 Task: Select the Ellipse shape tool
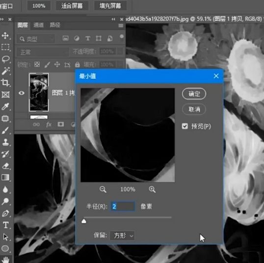click(5, 248)
